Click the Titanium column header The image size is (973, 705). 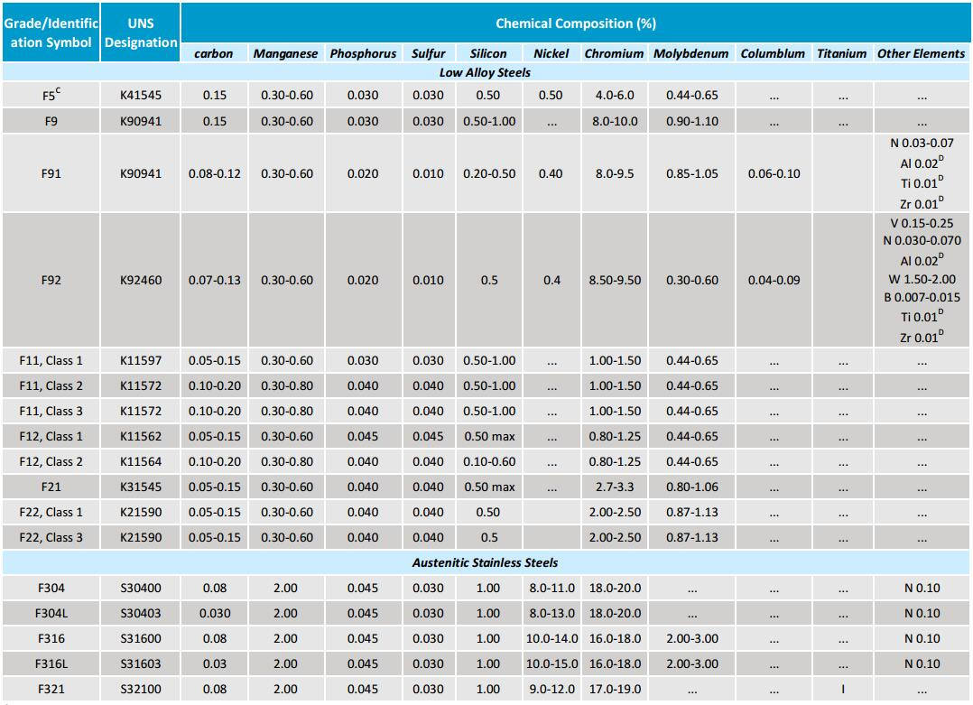point(841,53)
